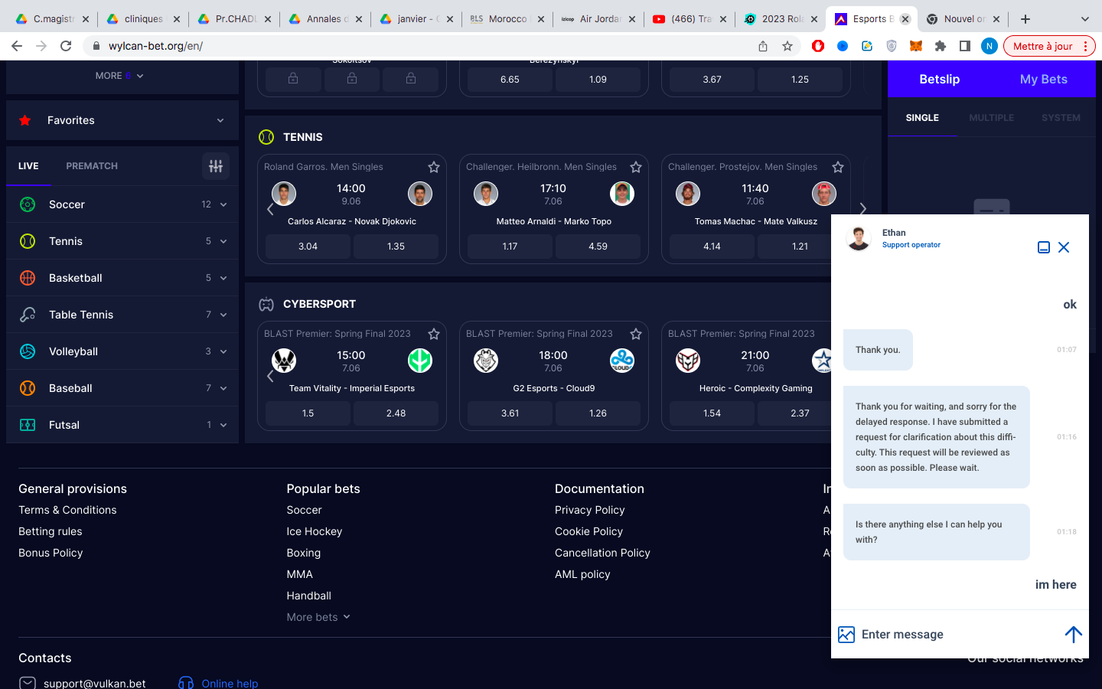Click the Basketball icon in sidebar
The height and width of the screenshot is (689, 1102).
(x=28, y=278)
